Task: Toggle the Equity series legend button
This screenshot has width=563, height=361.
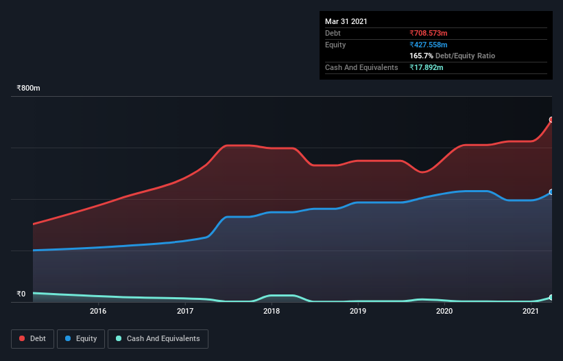Action: click(81, 339)
